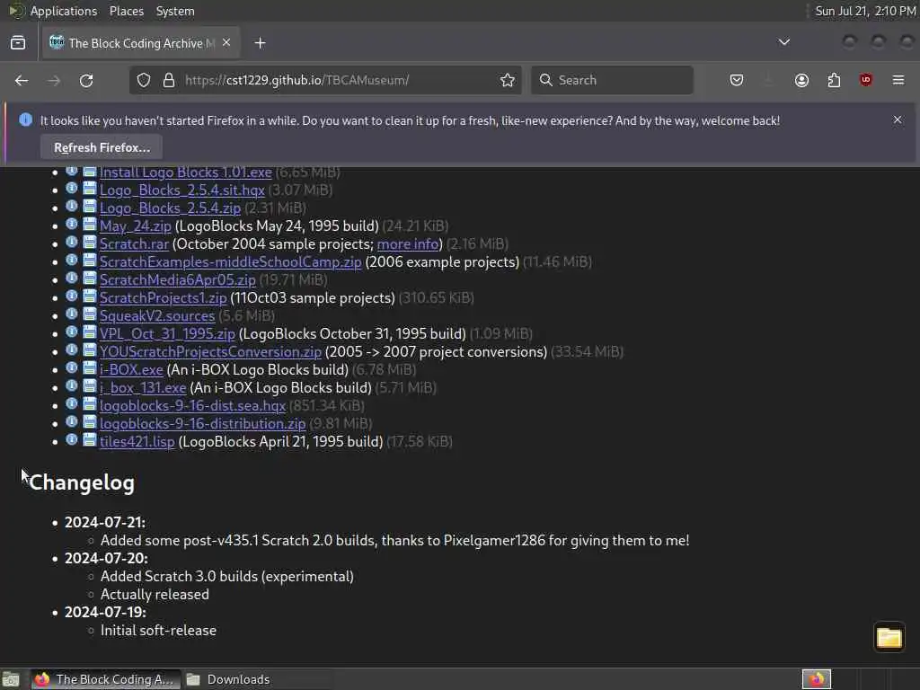
Task: Click info icon beside tiles421.lisp
Action: pyautogui.click(x=72, y=439)
